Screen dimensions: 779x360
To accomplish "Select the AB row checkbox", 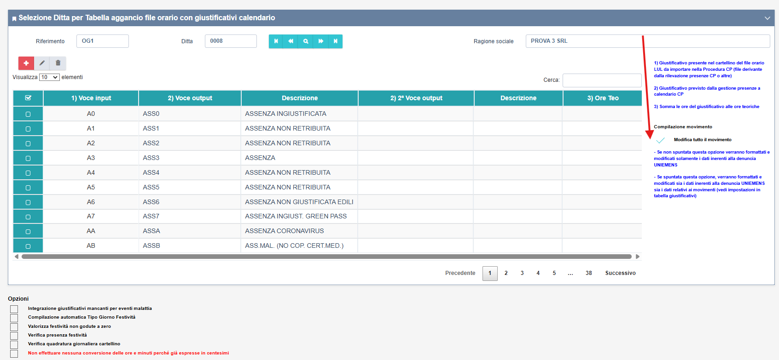I will pyautogui.click(x=28, y=246).
